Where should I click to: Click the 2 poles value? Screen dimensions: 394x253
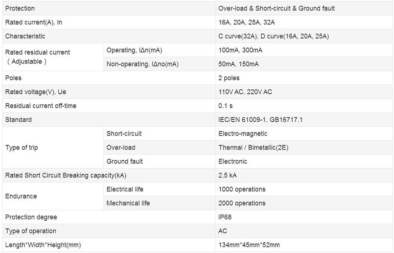click(229, 78)
